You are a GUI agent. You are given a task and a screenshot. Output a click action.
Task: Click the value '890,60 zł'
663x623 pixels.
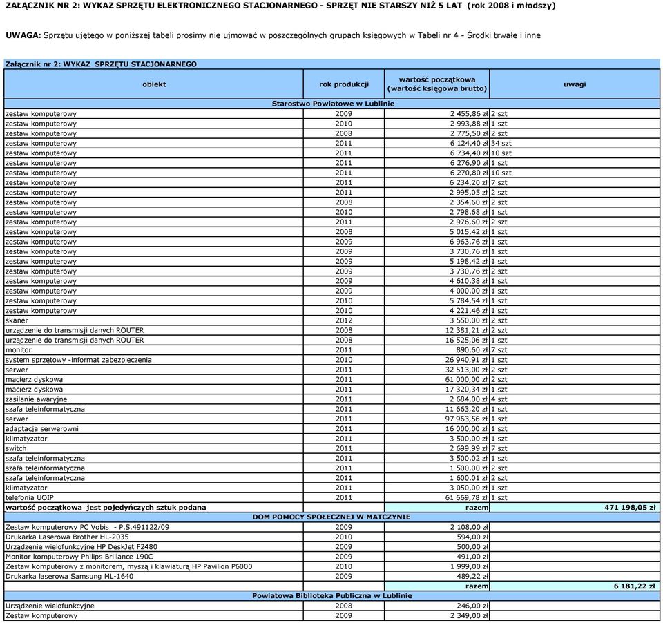pyautogui.click(x=472, y=349)
